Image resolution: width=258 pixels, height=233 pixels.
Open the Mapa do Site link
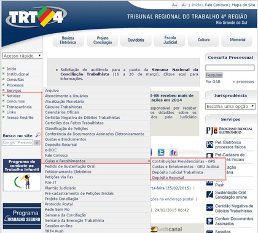pos(243,5)
